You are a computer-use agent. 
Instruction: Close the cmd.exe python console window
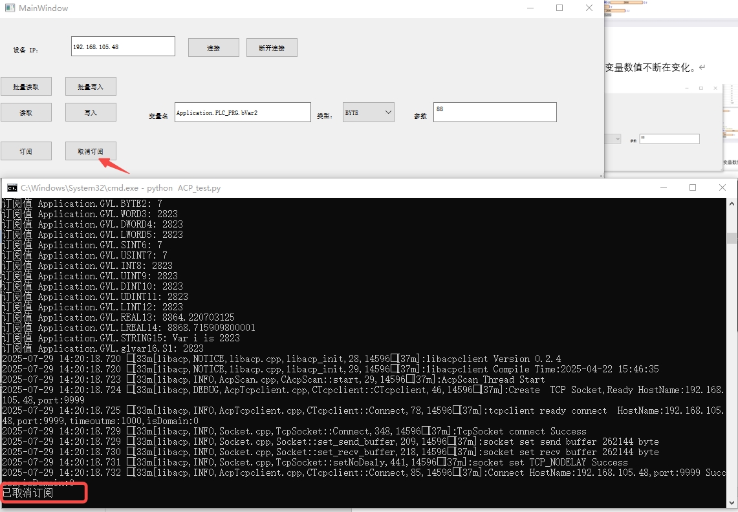click(x=722, y=188)
